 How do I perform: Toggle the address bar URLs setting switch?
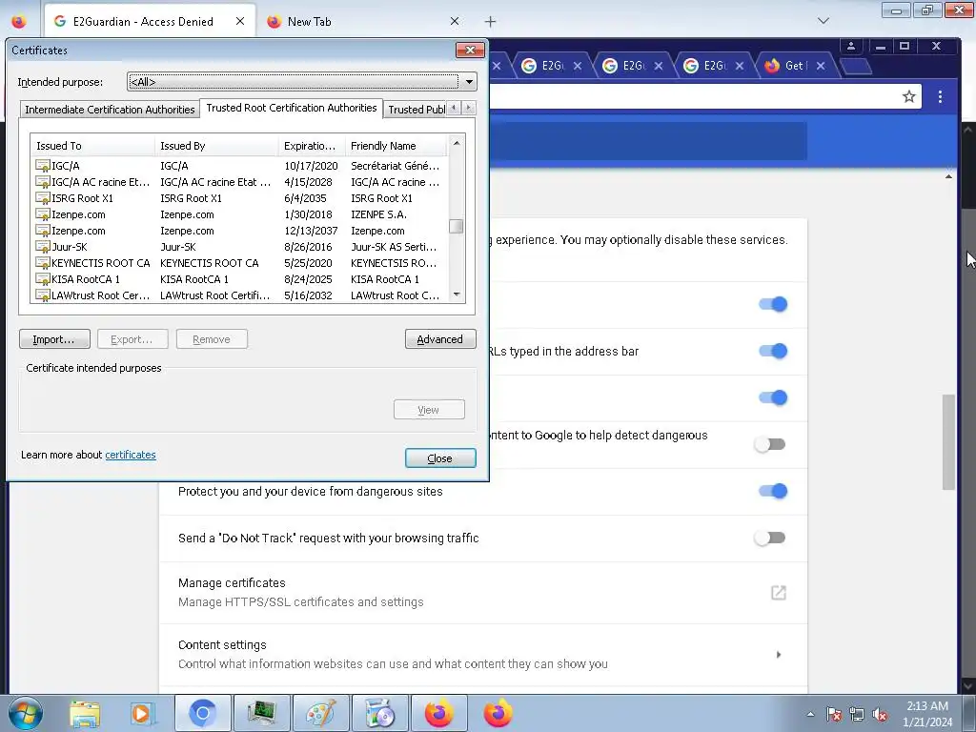click(772, 351)
